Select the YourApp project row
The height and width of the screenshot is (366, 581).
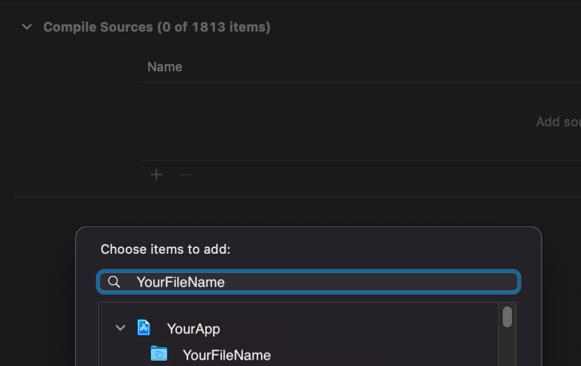tap(299, 329)
